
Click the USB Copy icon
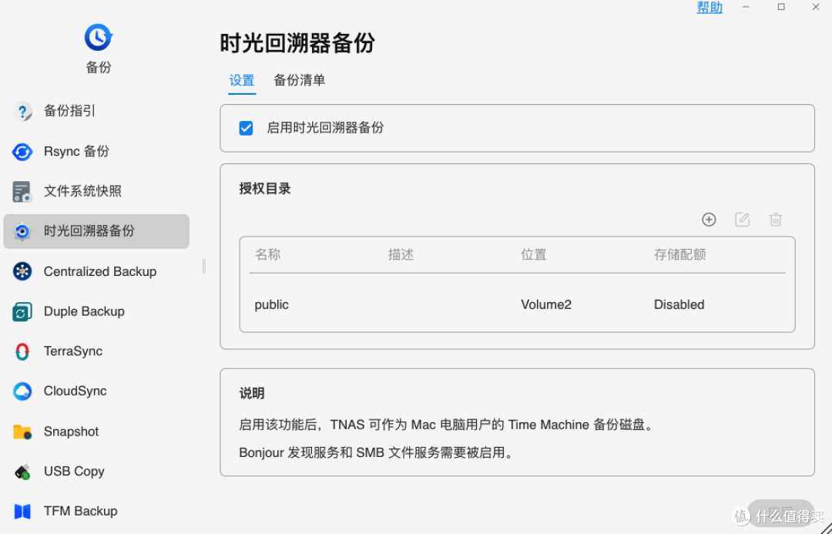22,472
